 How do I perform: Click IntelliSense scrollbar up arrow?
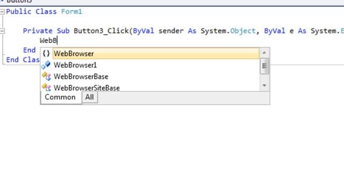264,53
